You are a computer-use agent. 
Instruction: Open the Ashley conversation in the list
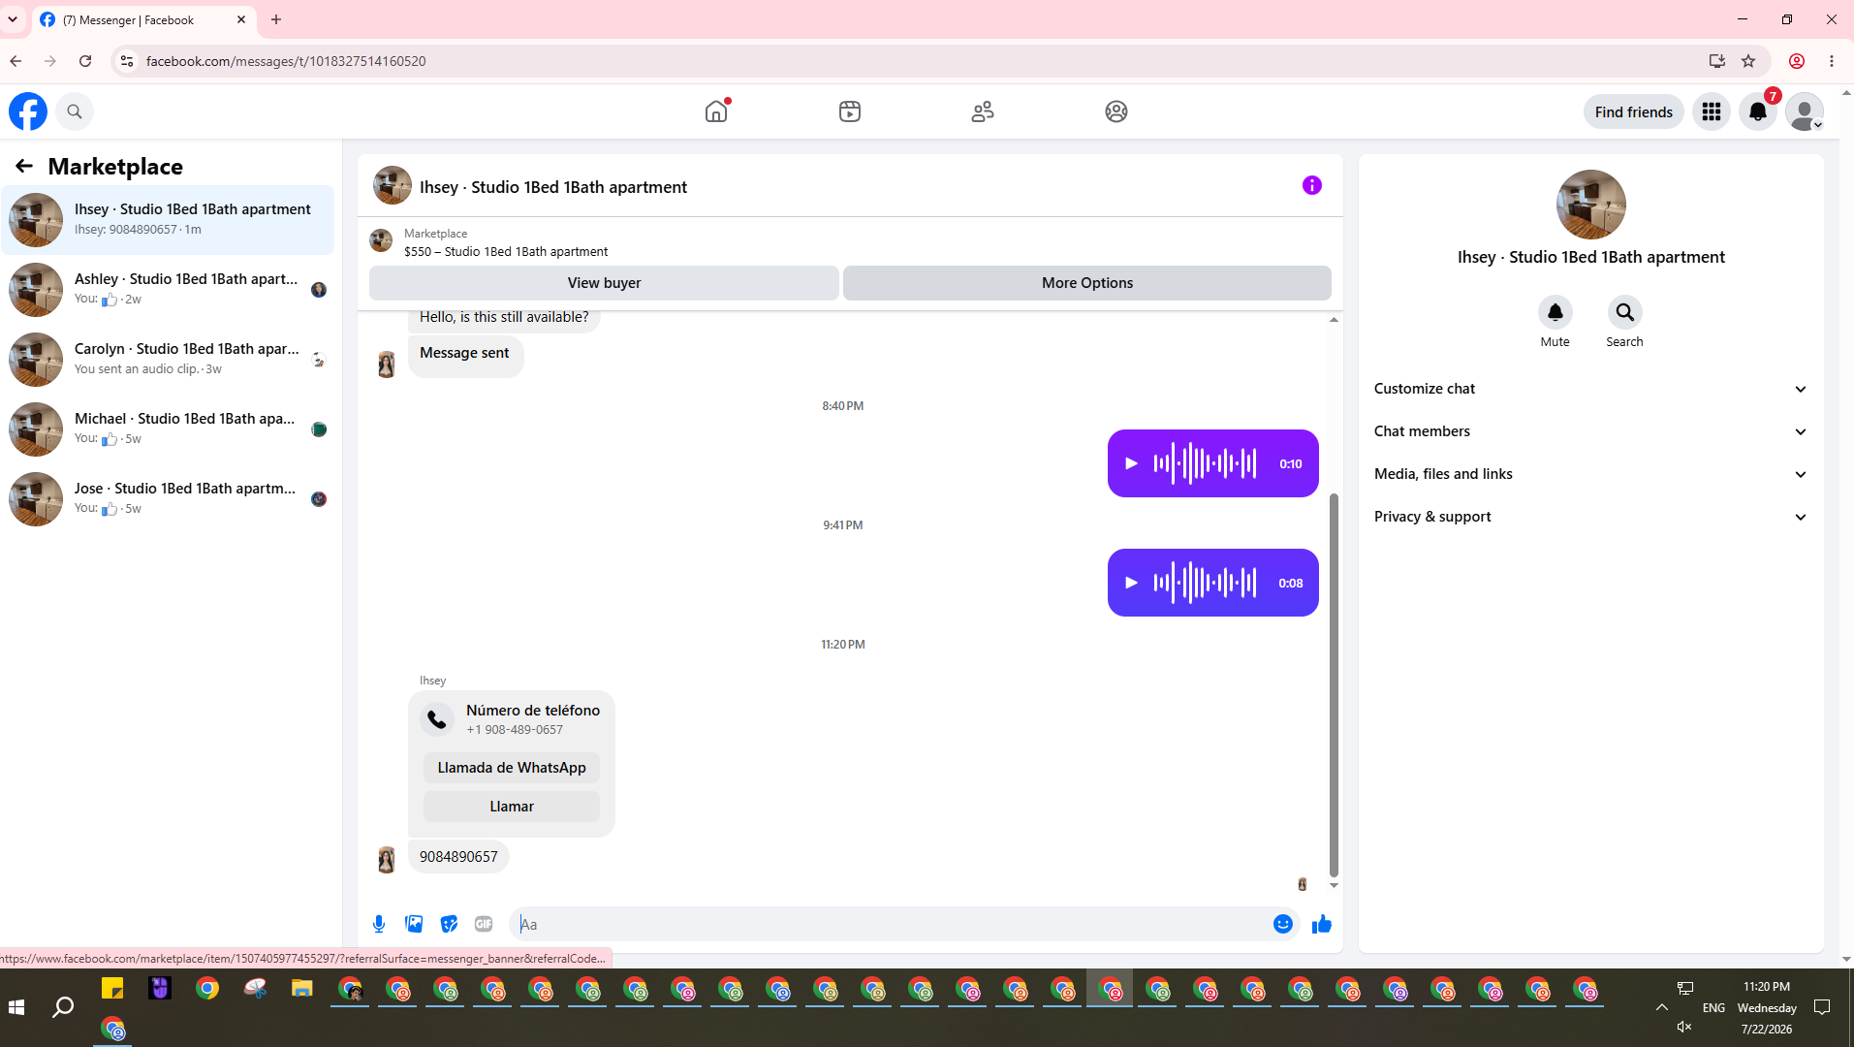point(168,290)
